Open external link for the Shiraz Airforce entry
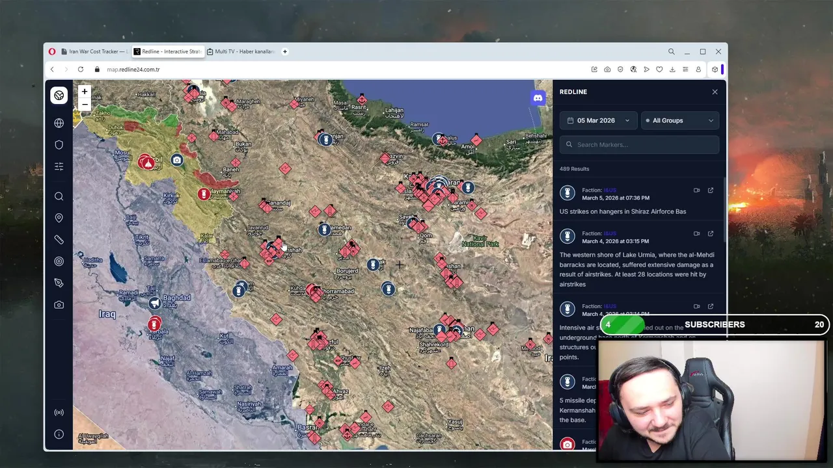This screenshot has height=468, width=833. point(711,190)
